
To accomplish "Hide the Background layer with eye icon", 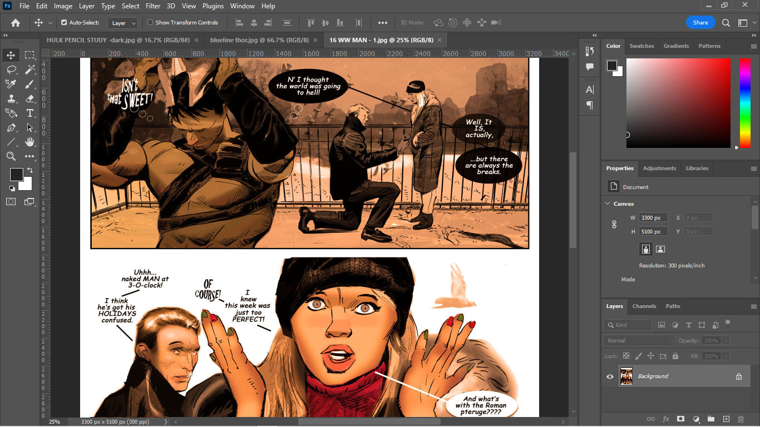I will click(610, 376).
